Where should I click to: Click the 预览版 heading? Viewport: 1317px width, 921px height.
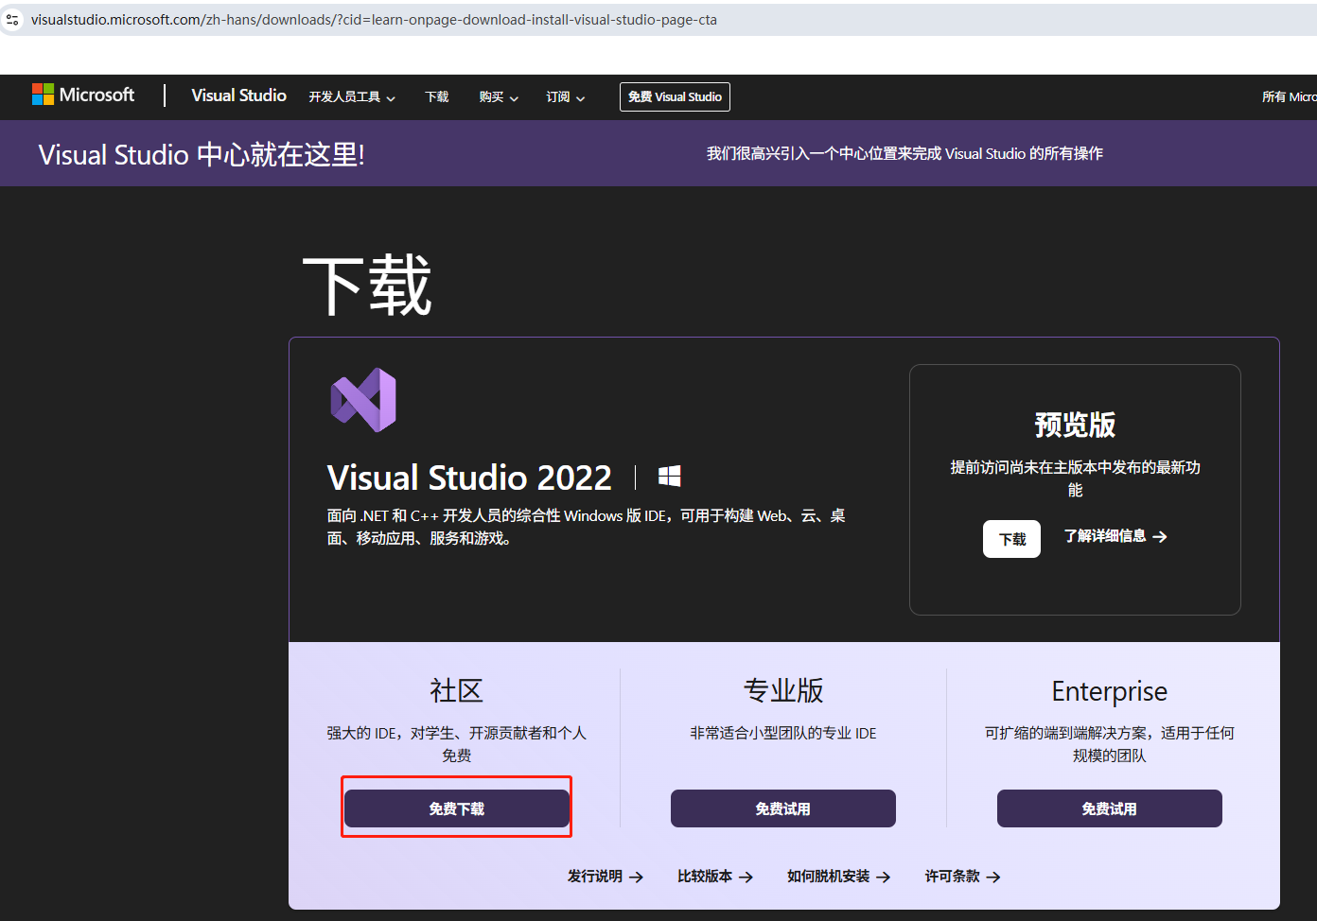pos(1075,425)
